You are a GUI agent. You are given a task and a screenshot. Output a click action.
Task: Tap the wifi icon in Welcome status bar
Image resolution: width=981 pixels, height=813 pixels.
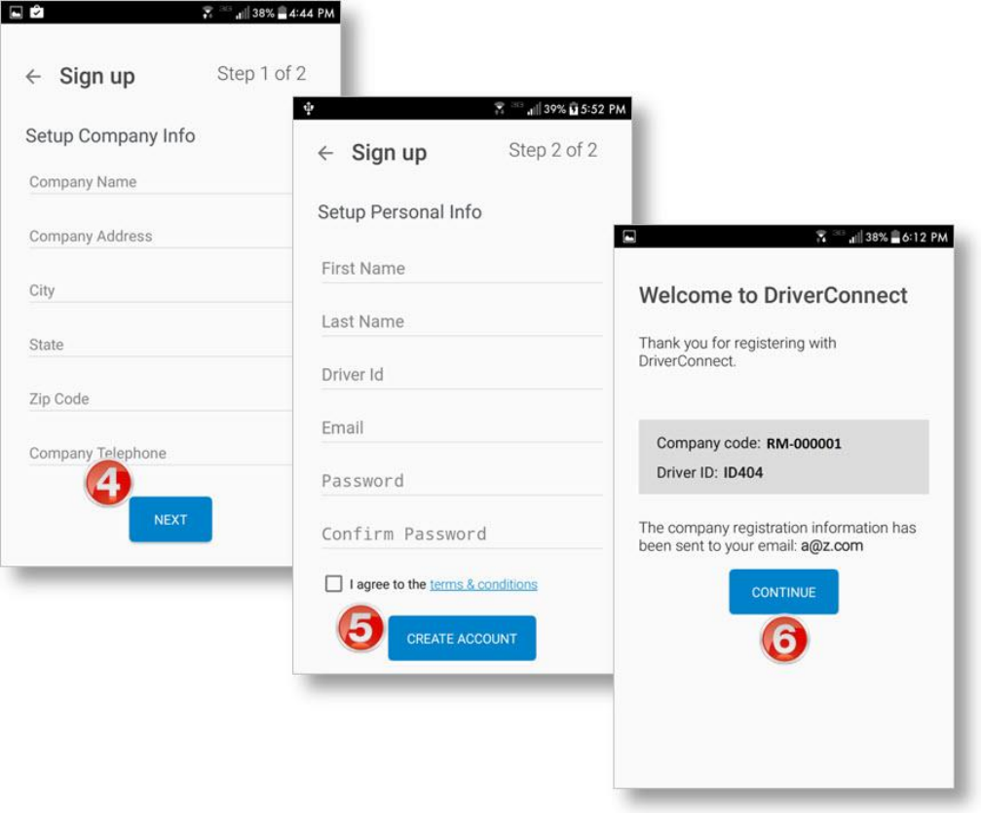coord(821,237)
